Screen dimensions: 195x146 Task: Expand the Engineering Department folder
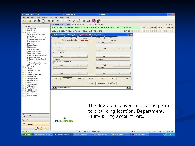(x=23, y=75)
